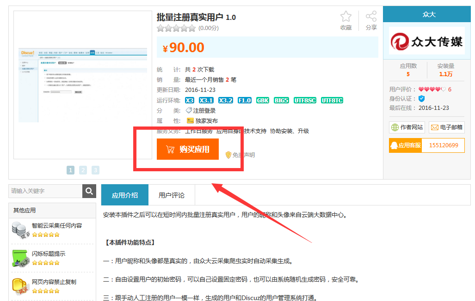Screen dimensions: 475x301
Task: Click the 注册登录 category link
Action: tap(204, 110)
